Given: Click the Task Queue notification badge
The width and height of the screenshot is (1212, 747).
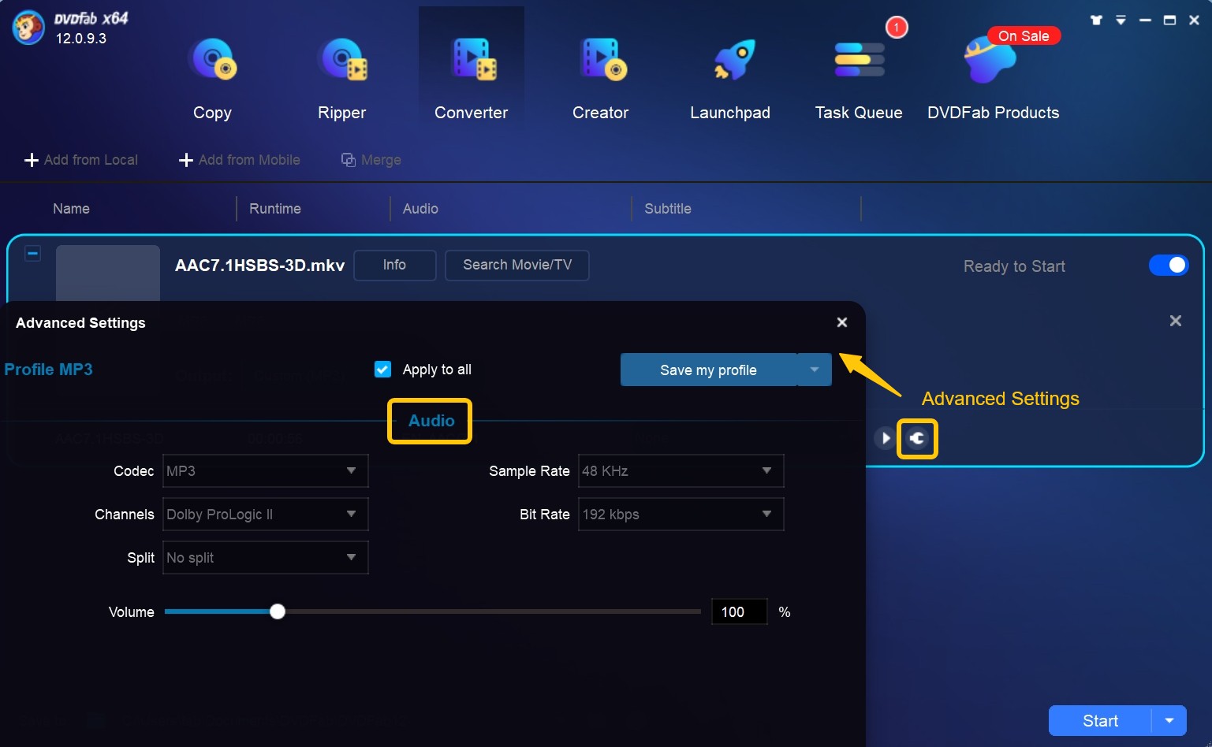Looking at the screenshot, I should pos(897,28).
